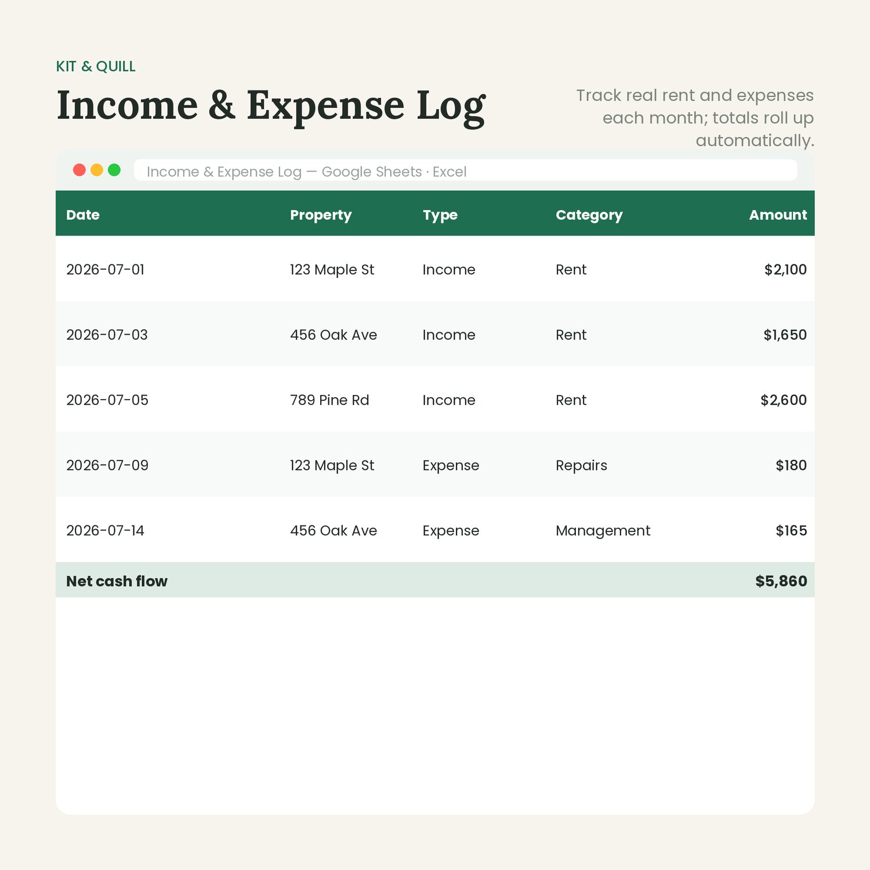Click the $165 amount cell

791,531
